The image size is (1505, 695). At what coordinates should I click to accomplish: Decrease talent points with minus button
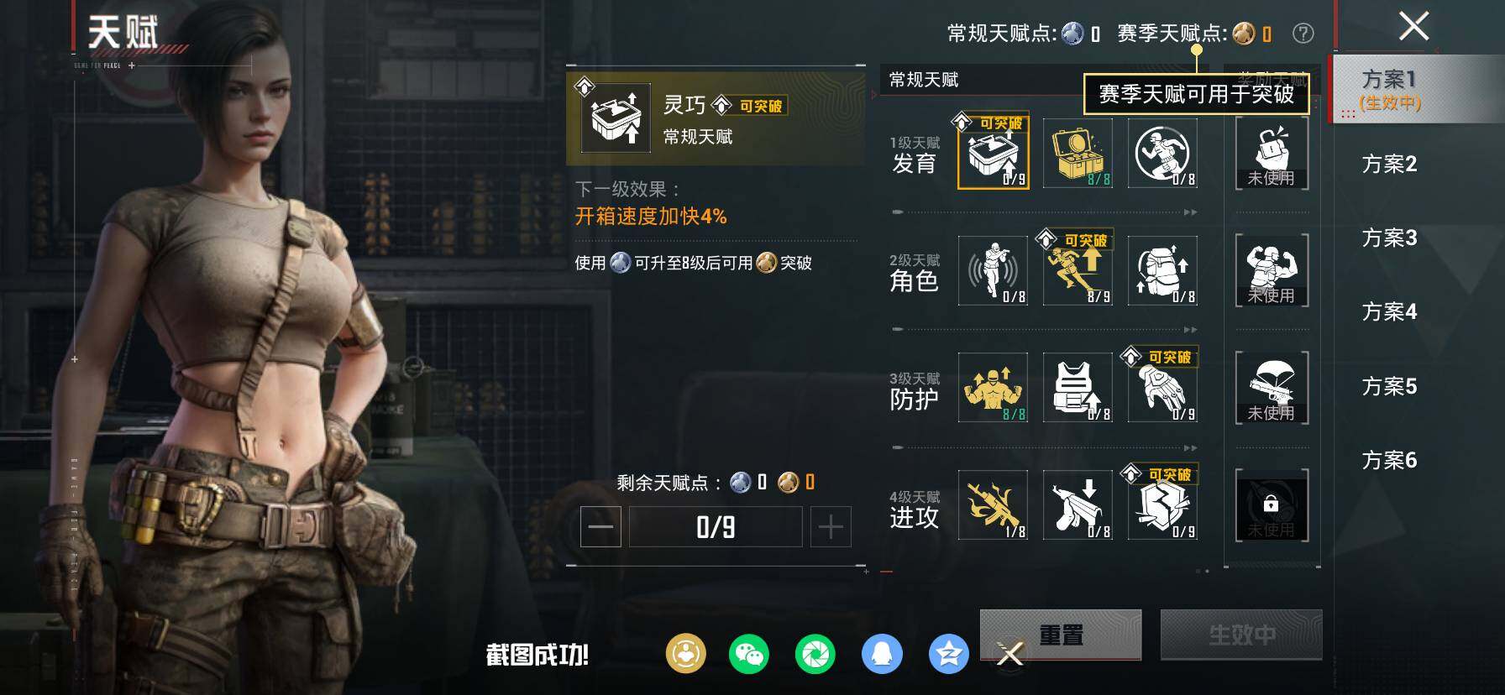tap(600, 527)
